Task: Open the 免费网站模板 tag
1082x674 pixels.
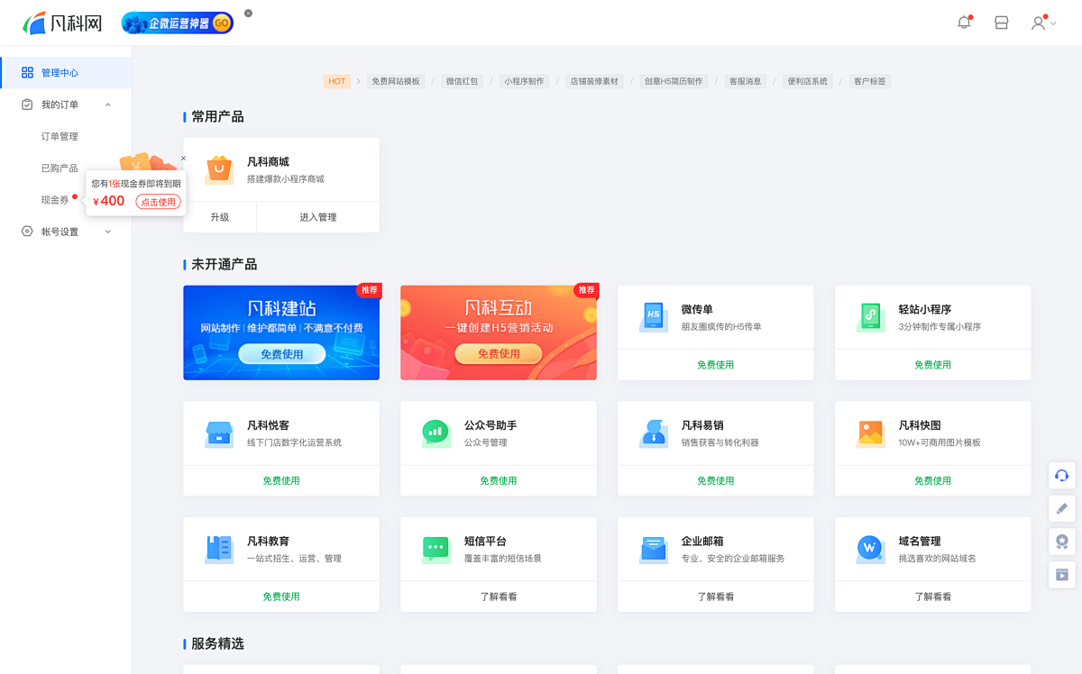Action: click(x=396, y=81)
